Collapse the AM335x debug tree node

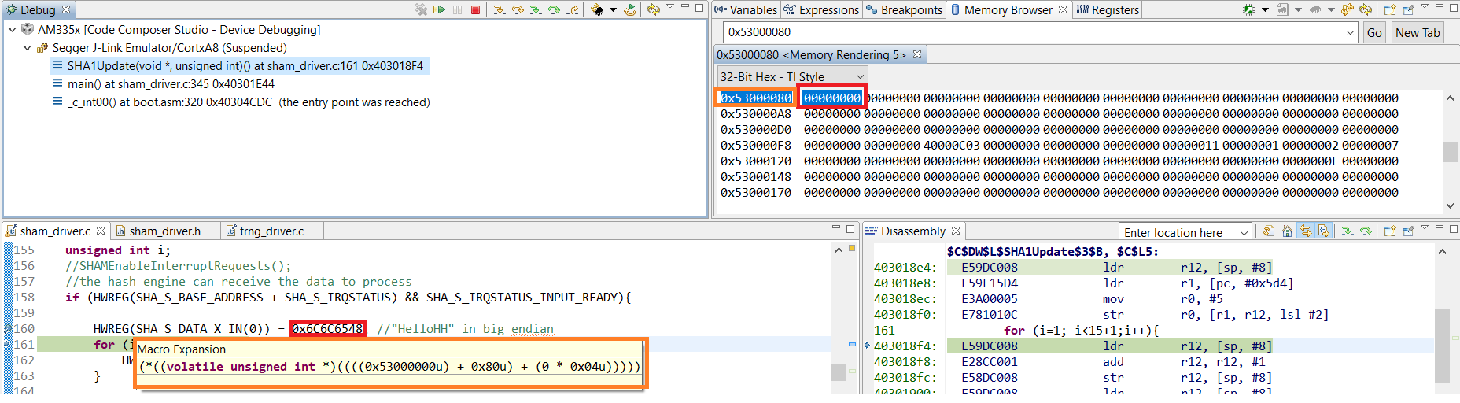point(12,30)
